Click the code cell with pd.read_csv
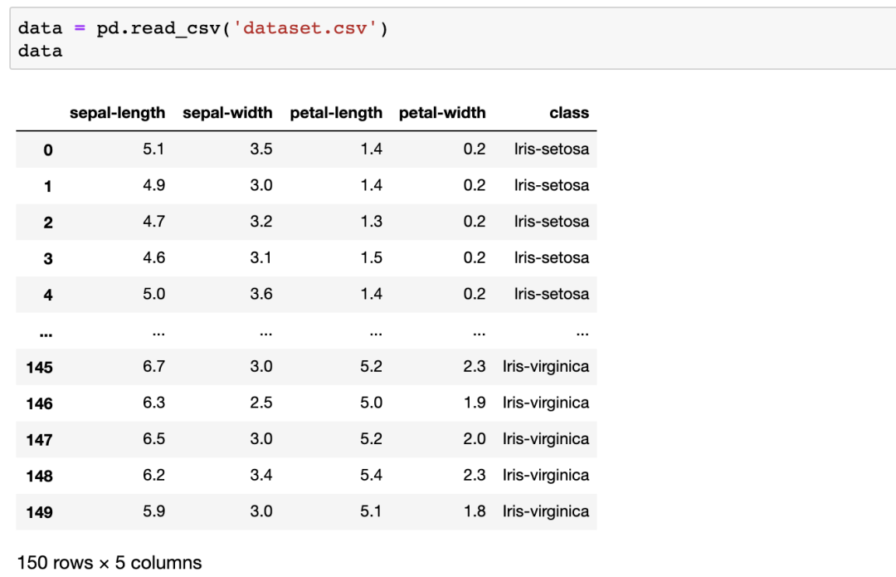This screenshot has width=896, height=577. 453,39
